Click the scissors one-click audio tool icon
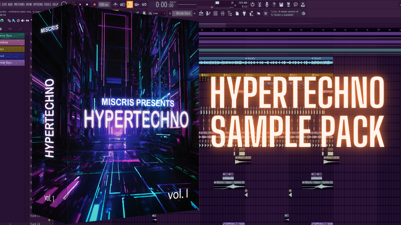The width and height of the screenshot is (401, 225). pyautogui.click(x=260, y=4)
